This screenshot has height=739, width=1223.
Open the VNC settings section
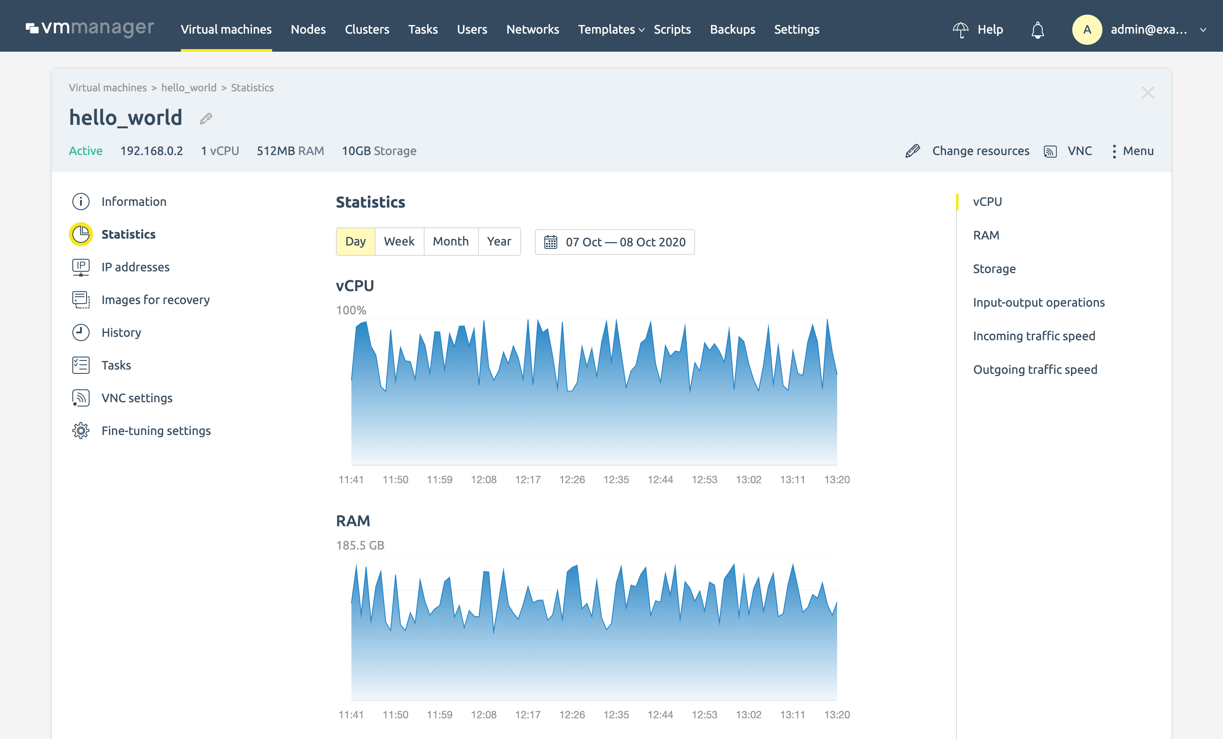tap(137, 398)
